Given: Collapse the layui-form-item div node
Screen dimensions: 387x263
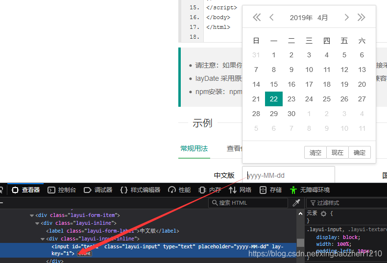Looking at the screenshot, I should pos(31,215).
